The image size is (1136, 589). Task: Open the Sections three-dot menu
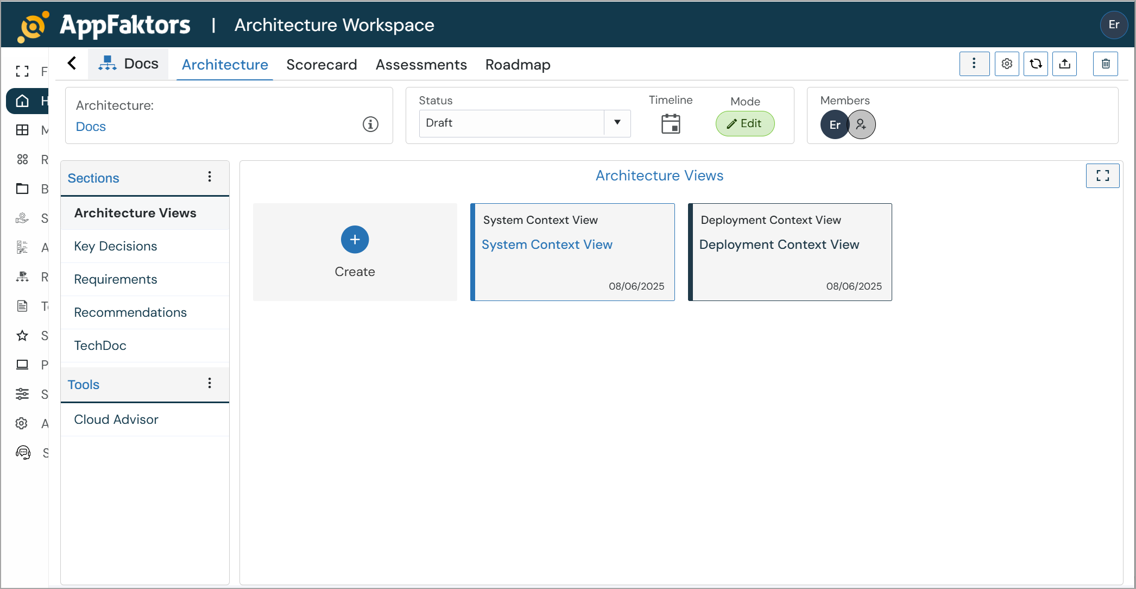[x=210, y=177]
